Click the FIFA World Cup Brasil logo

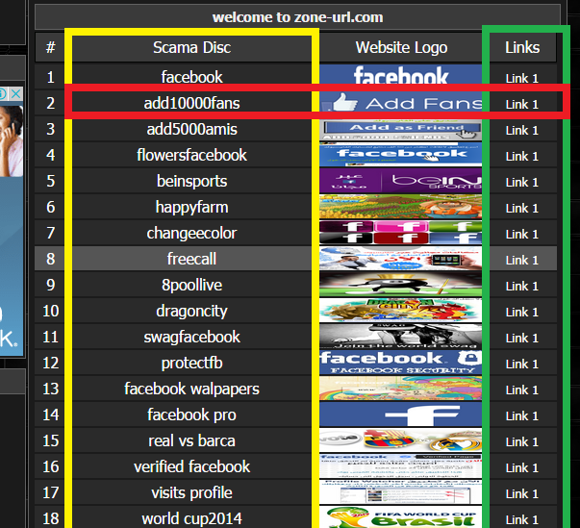[400, 517]
